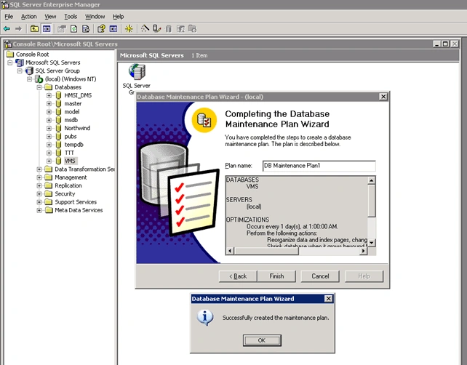Open the Help menu

point(119,17)
